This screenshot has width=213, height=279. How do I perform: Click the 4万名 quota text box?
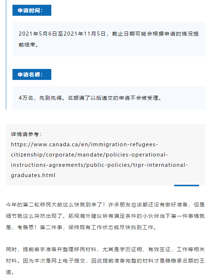[109, 98]
